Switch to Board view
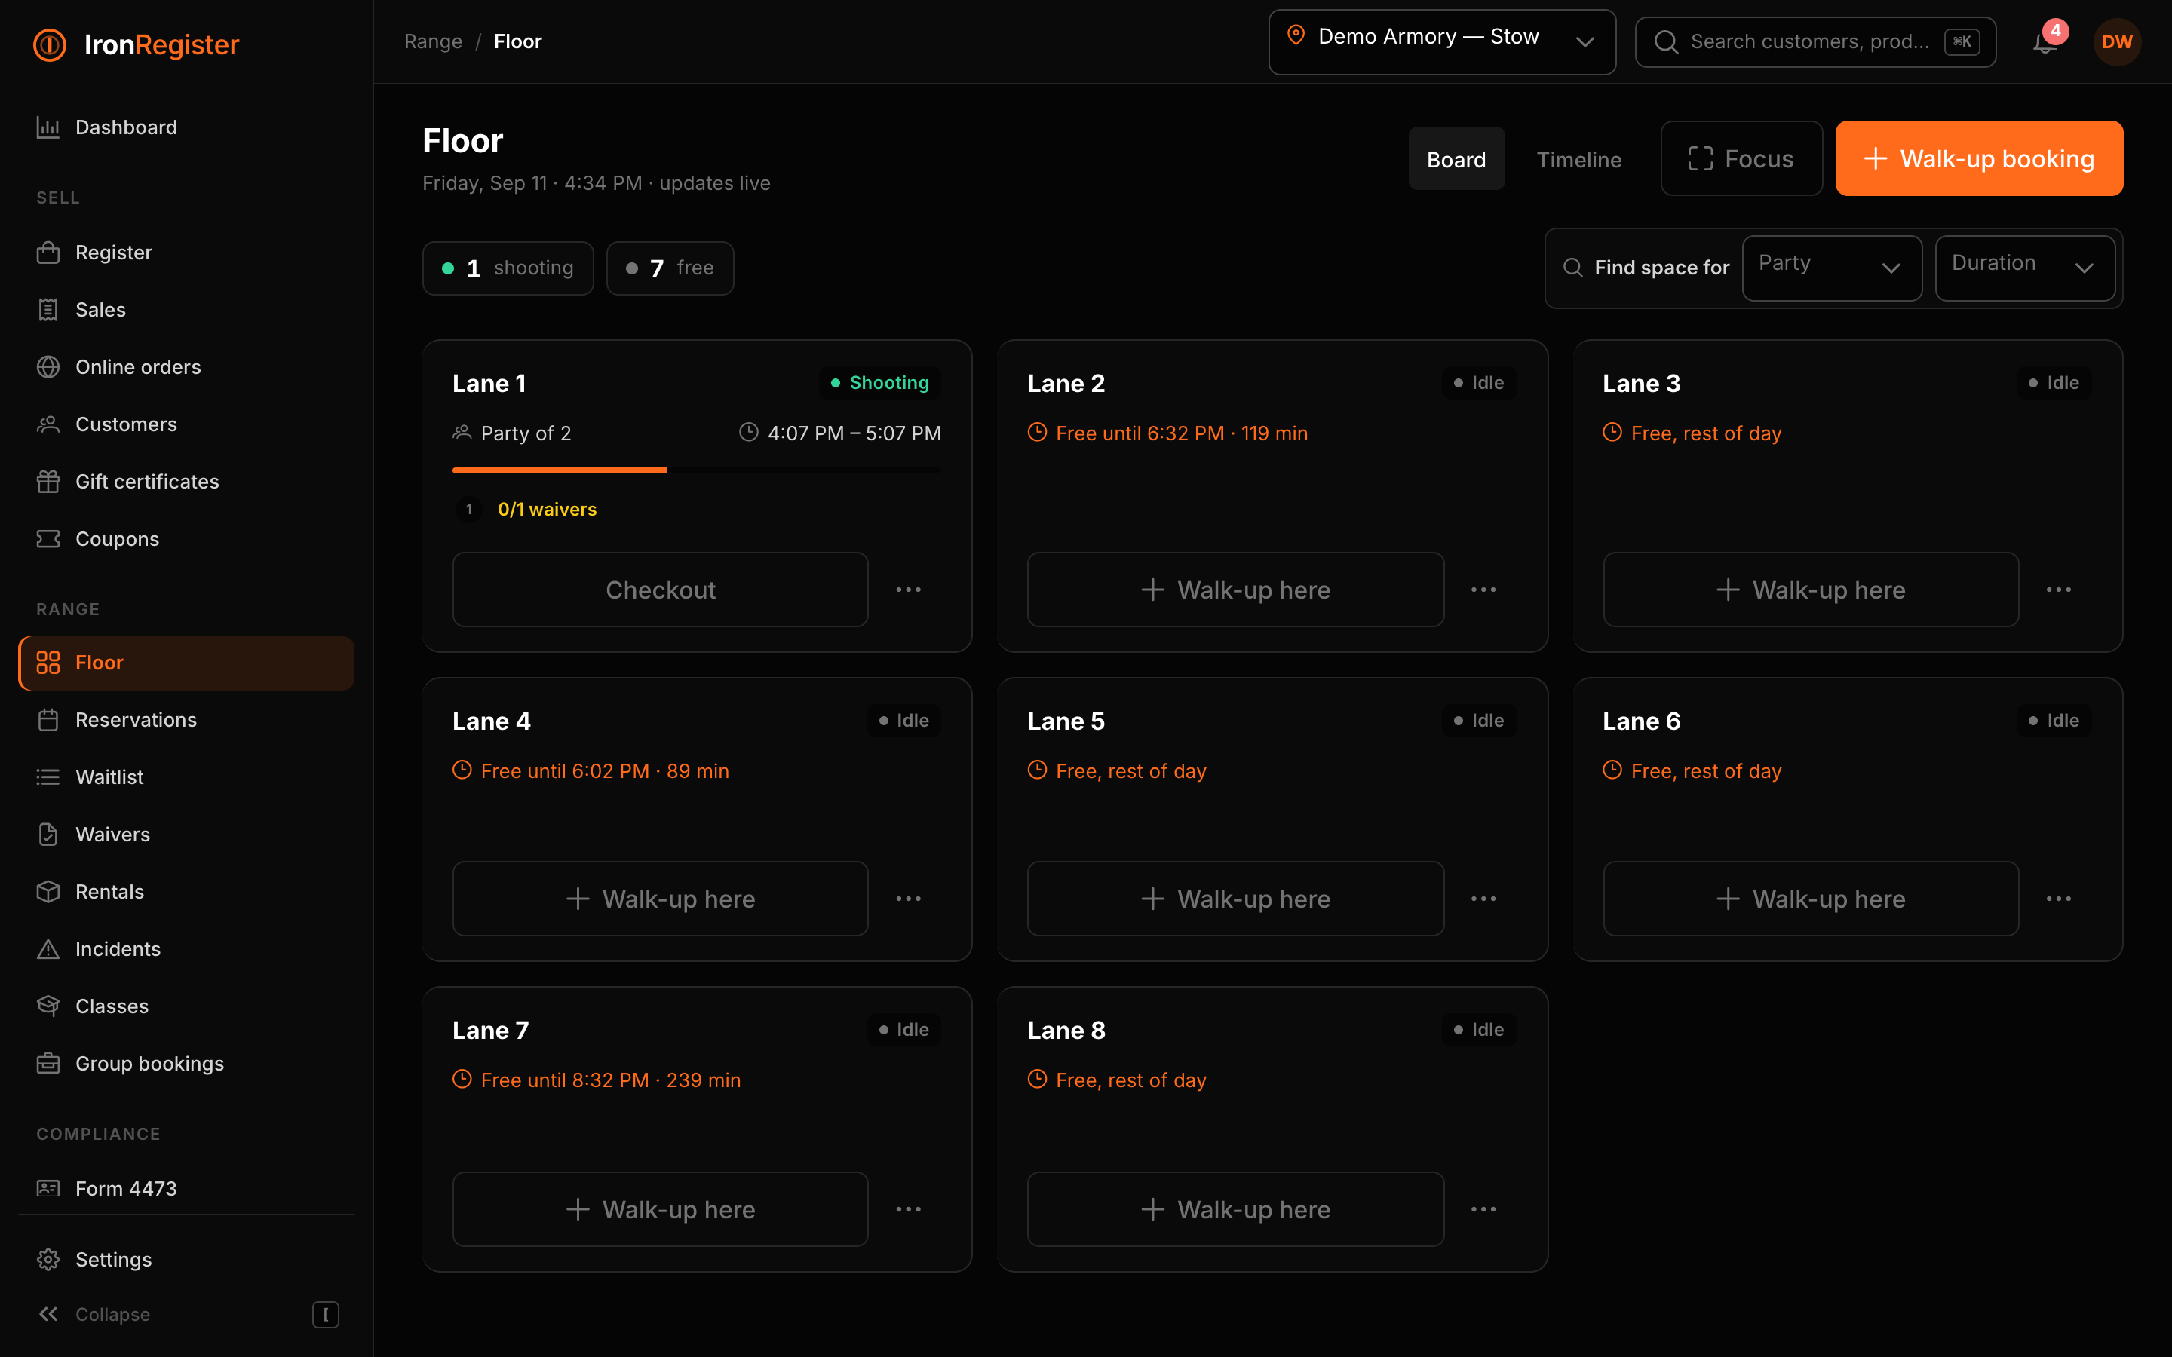The image size is (2172, 1357). [x=1456, y=159]
